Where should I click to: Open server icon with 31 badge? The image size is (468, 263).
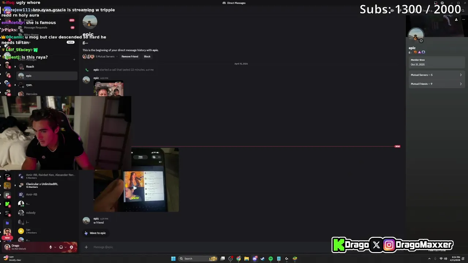(7, 195)
